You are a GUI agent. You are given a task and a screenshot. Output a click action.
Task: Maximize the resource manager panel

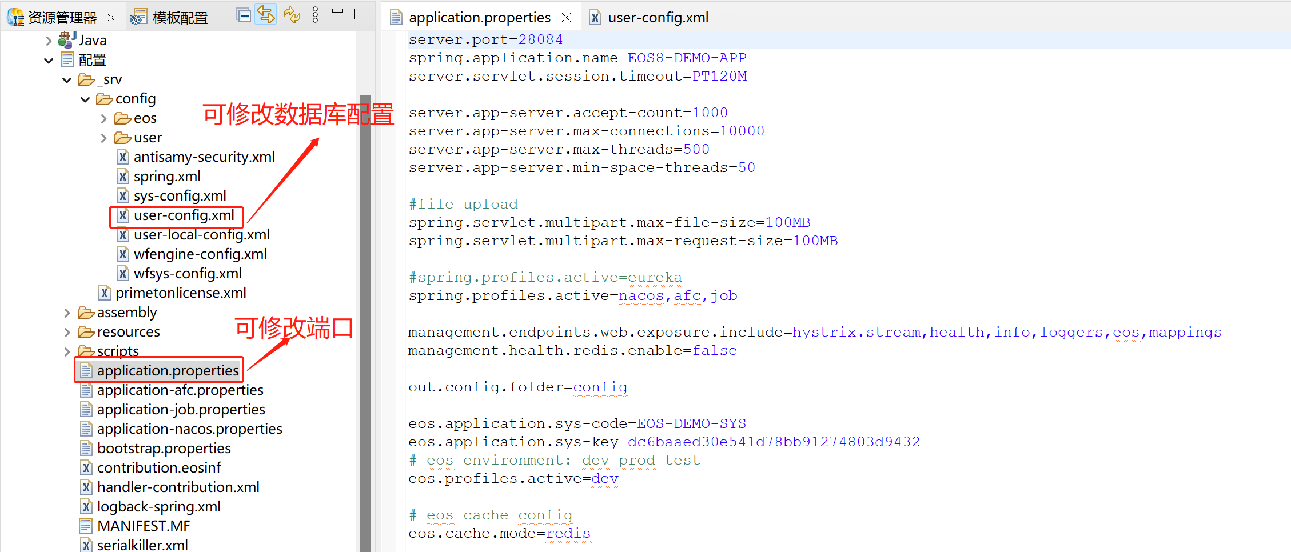(x=360, y=14)
